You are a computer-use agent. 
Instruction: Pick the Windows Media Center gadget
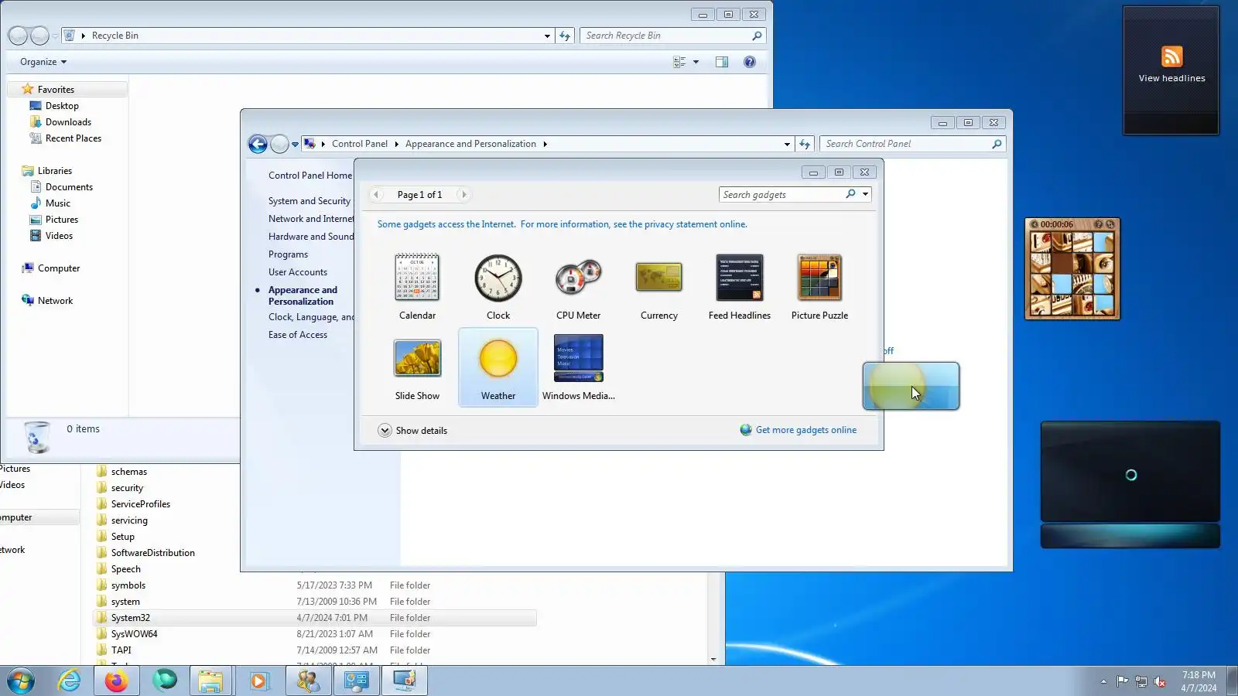coord(578,367)
